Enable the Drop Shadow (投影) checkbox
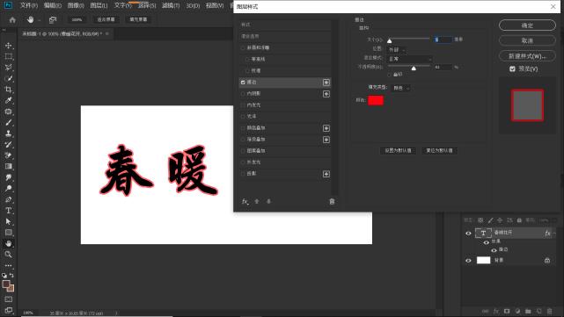The width and height of the screenshot is (564, 317). pyautogui.click(x=243, y=174)
